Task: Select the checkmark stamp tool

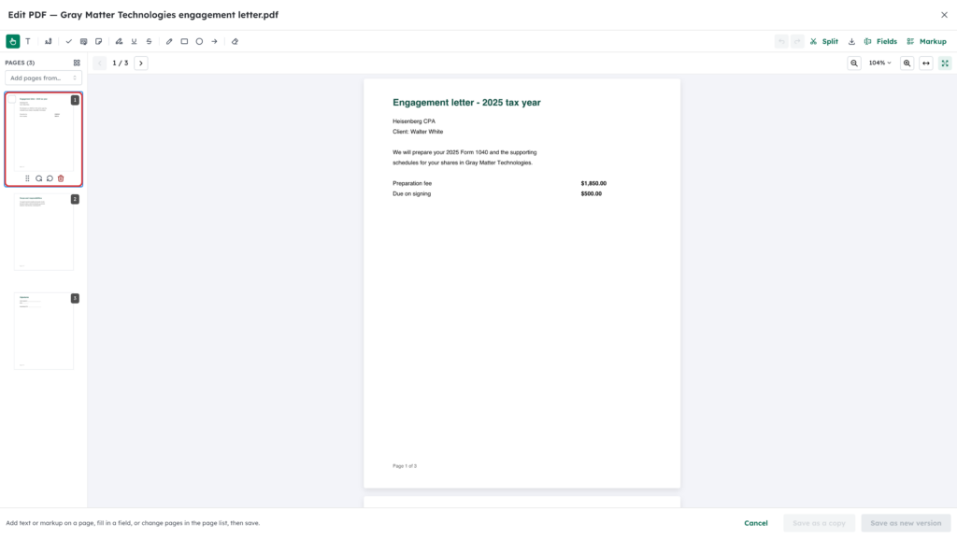Action: tap(68, 41)
